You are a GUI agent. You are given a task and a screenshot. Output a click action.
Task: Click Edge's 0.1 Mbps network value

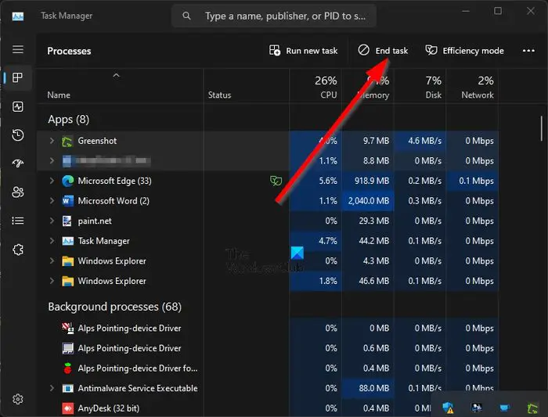(x=476, y=181)
